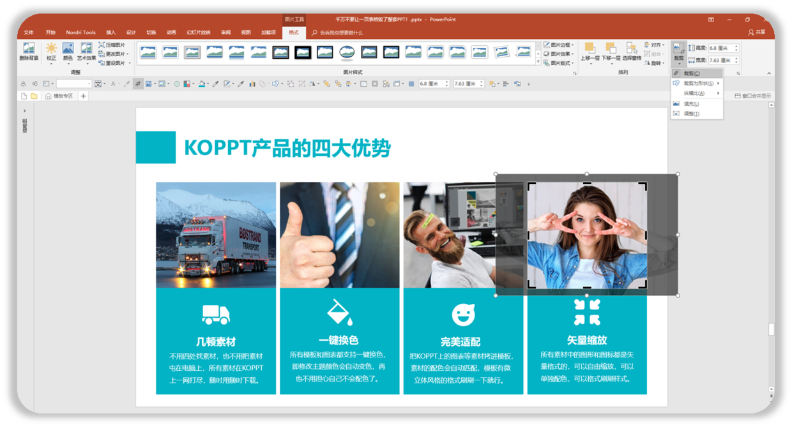Switch to the Transitions (切换) tab

151,33
